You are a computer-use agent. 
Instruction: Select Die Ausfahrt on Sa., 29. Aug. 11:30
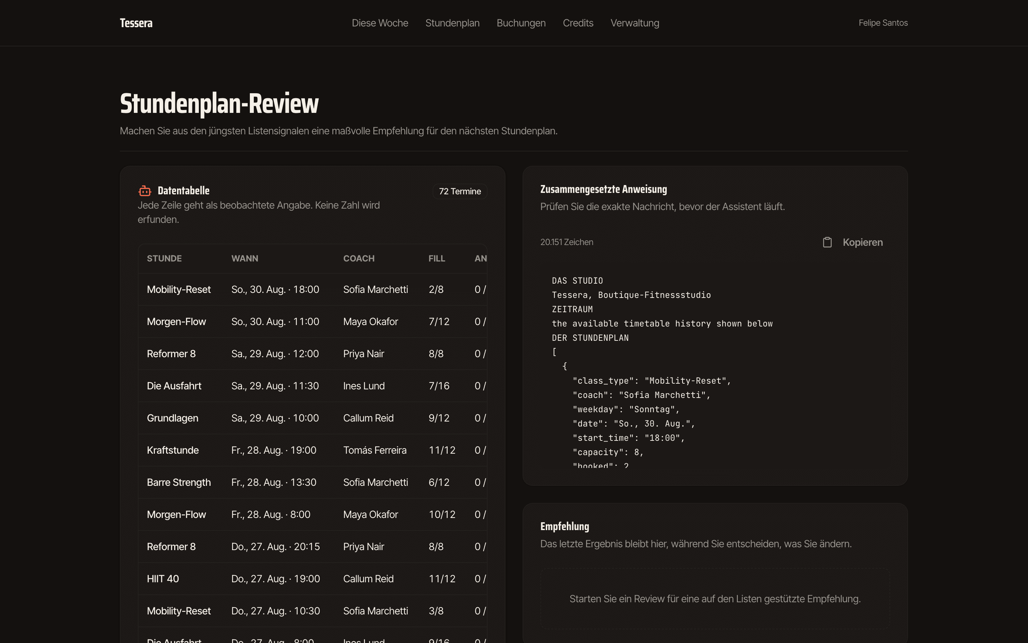tap(312, 386)
